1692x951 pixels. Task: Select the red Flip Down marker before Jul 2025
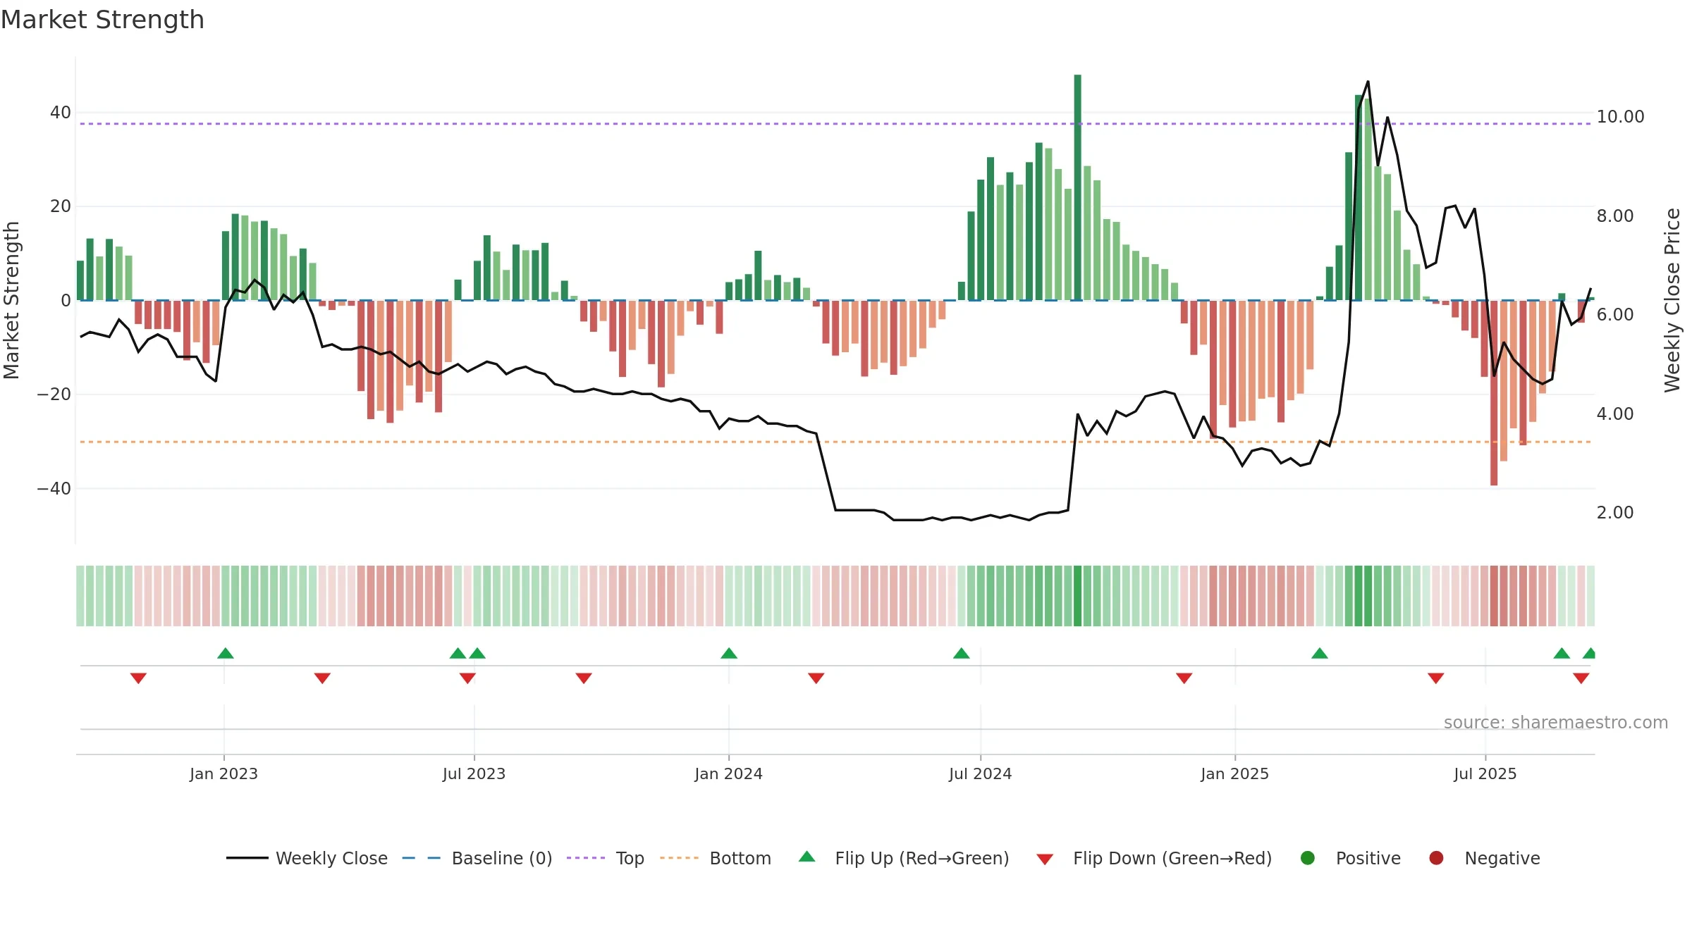(1436, 678)
